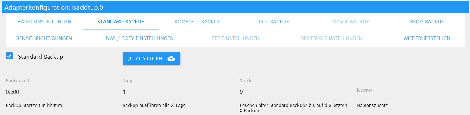Viewport: 470px width, 115px height.
Task: Go to the CCU Backup tab
Action: point(274,22)
